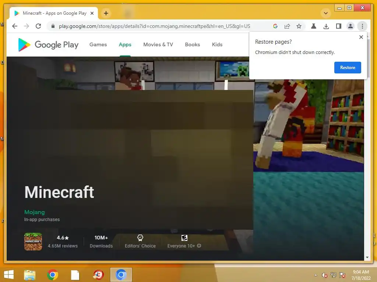Open the red circular taskbar app icon

pyautogui.click(x=98, y=275)
